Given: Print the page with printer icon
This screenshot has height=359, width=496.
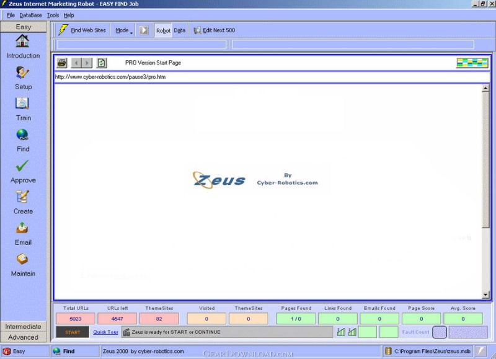Looking at the screenshot, I should point(61,63).
